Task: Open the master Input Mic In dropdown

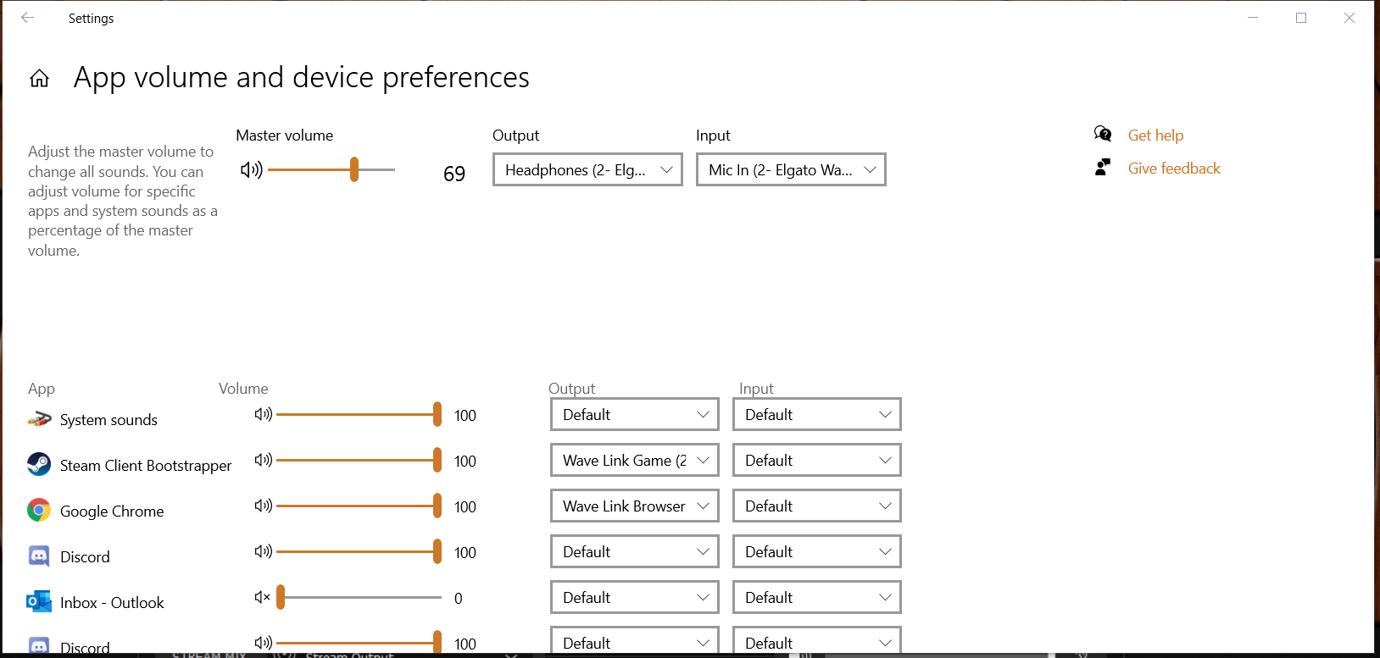Action: [x=791, y=169]
